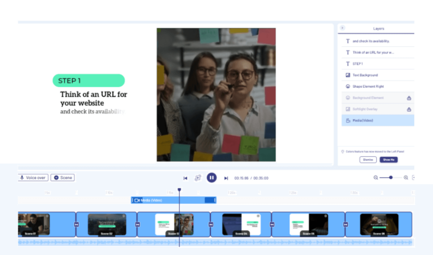Expand options after Scene 02 via transition control
This screenshot has height=255, width=433.
[x=137, y=224]
